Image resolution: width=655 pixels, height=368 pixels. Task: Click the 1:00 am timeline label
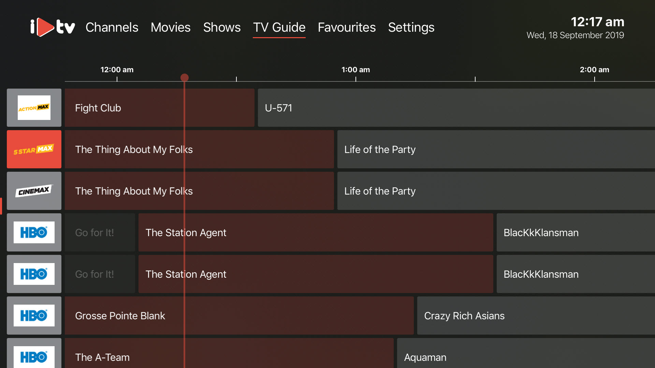355,70
